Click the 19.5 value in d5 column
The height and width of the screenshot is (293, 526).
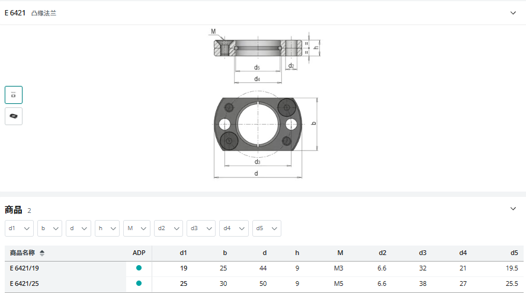pos(512,268)
